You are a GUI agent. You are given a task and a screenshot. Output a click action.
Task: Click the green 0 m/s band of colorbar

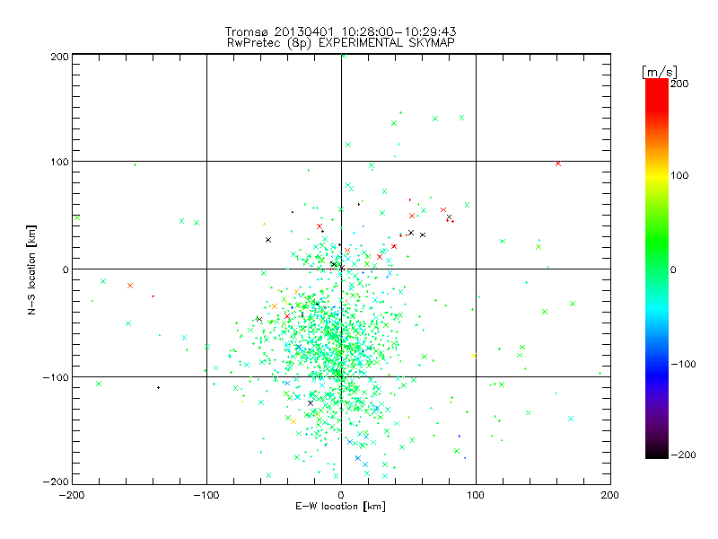[x=657, y=269]
